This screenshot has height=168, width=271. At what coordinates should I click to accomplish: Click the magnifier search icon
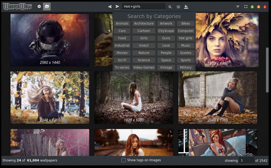click(x=170, y=7)
